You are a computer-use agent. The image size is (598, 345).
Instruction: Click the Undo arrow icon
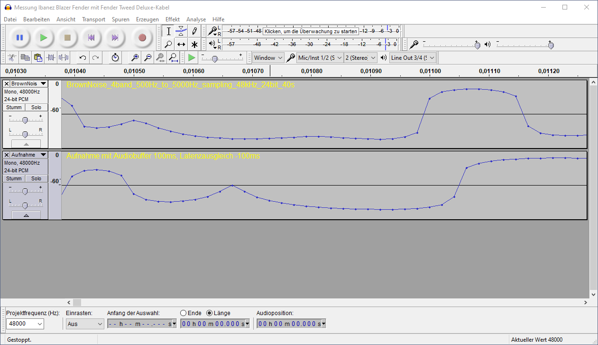83,57
